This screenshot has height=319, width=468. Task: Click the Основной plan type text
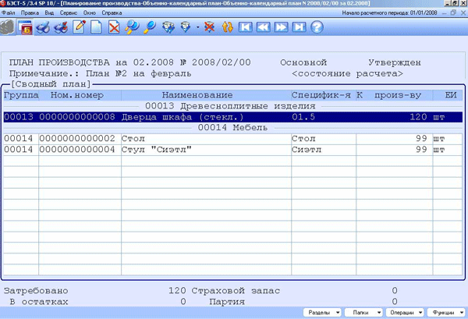pos(303,62)
